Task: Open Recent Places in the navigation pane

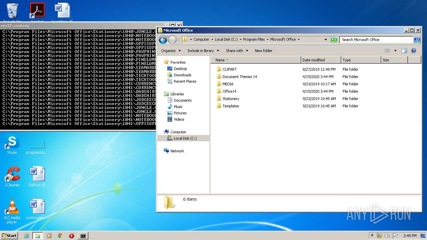Action: [185, 81]
